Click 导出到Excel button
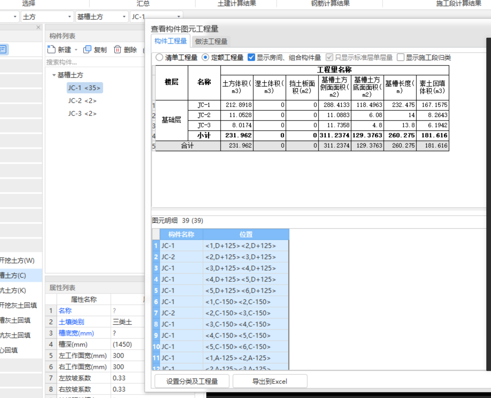Viewport: 491px width, 398px height. (270, 381)
